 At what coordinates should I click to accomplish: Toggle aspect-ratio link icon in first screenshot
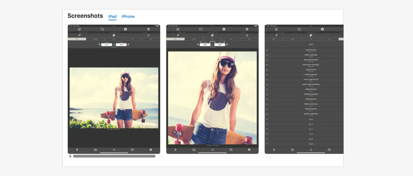[114, 45]
